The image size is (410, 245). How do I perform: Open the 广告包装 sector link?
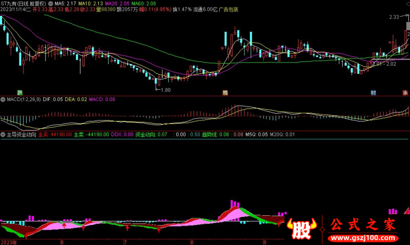[x=229, y=10]
